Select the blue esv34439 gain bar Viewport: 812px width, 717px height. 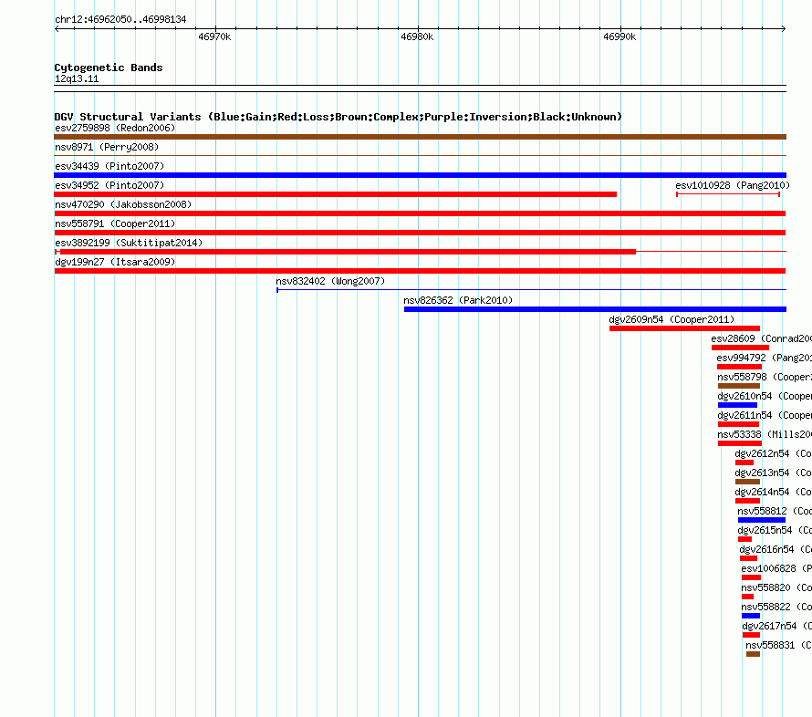tap(420, 175)
